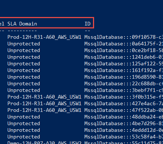
Task: Select Prod-12H-R31-A60_AWS_USW1 in the 09f10578 row
Action: 44,37
